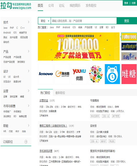Image resolution: width=137 pixels, height=166 pixels.
Task: Select 游戏运营 in the sidebar
Action: pyautogui.click(x=14, y=97)
